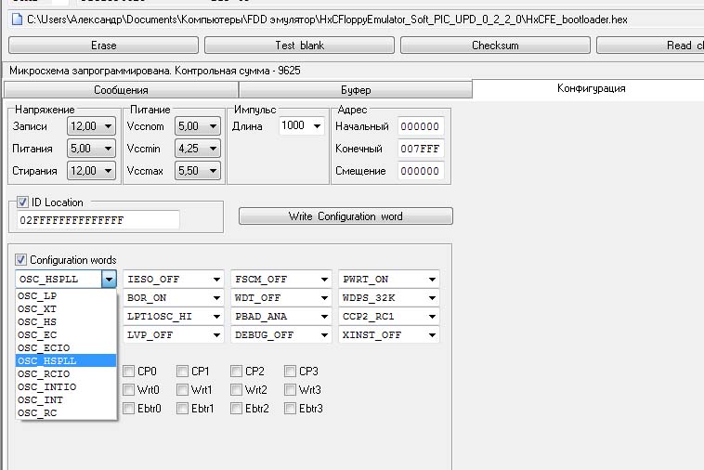704x470 pixels.
Task: Click the hex file document icon
Action: (16, 19)
